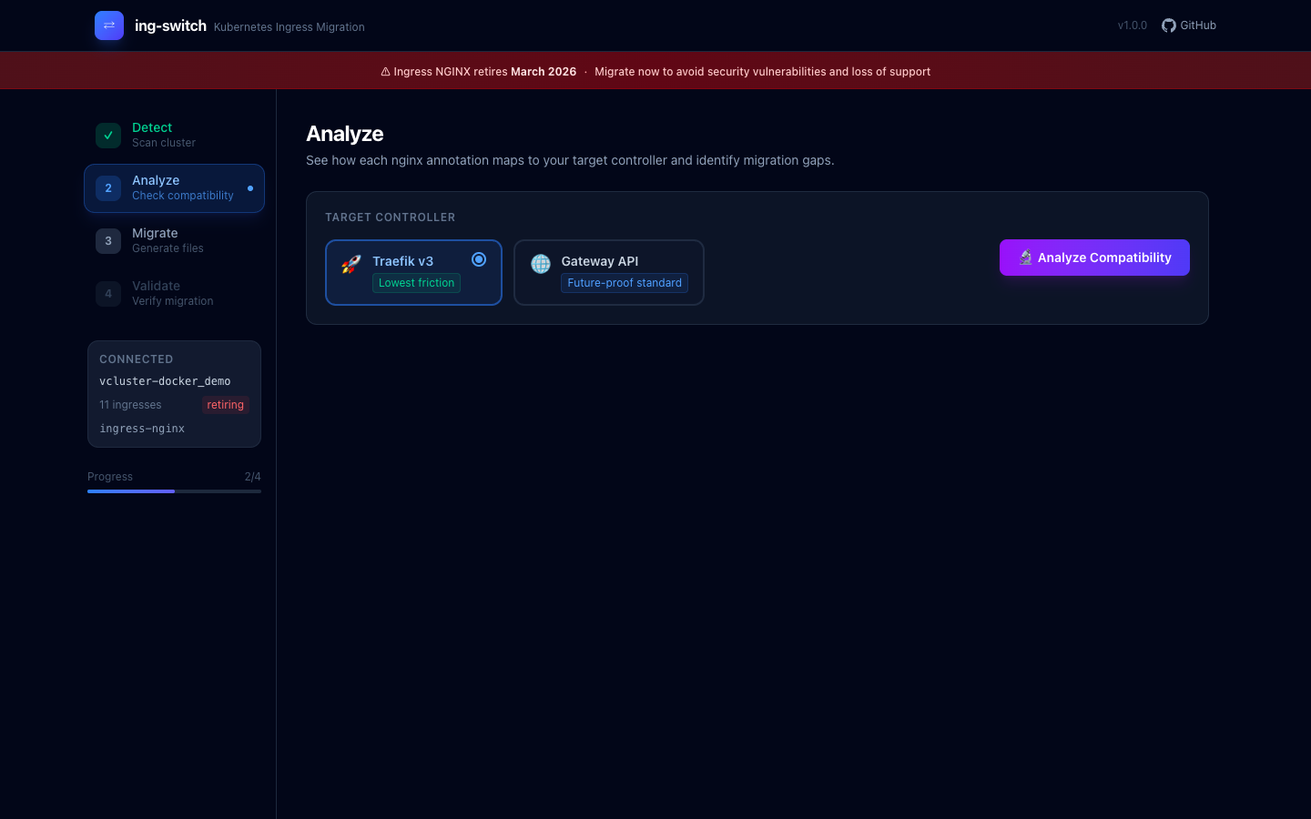Click the Lowest friction badge
Viewport: 1311px width, 819px height.
[x=416, y=283]
